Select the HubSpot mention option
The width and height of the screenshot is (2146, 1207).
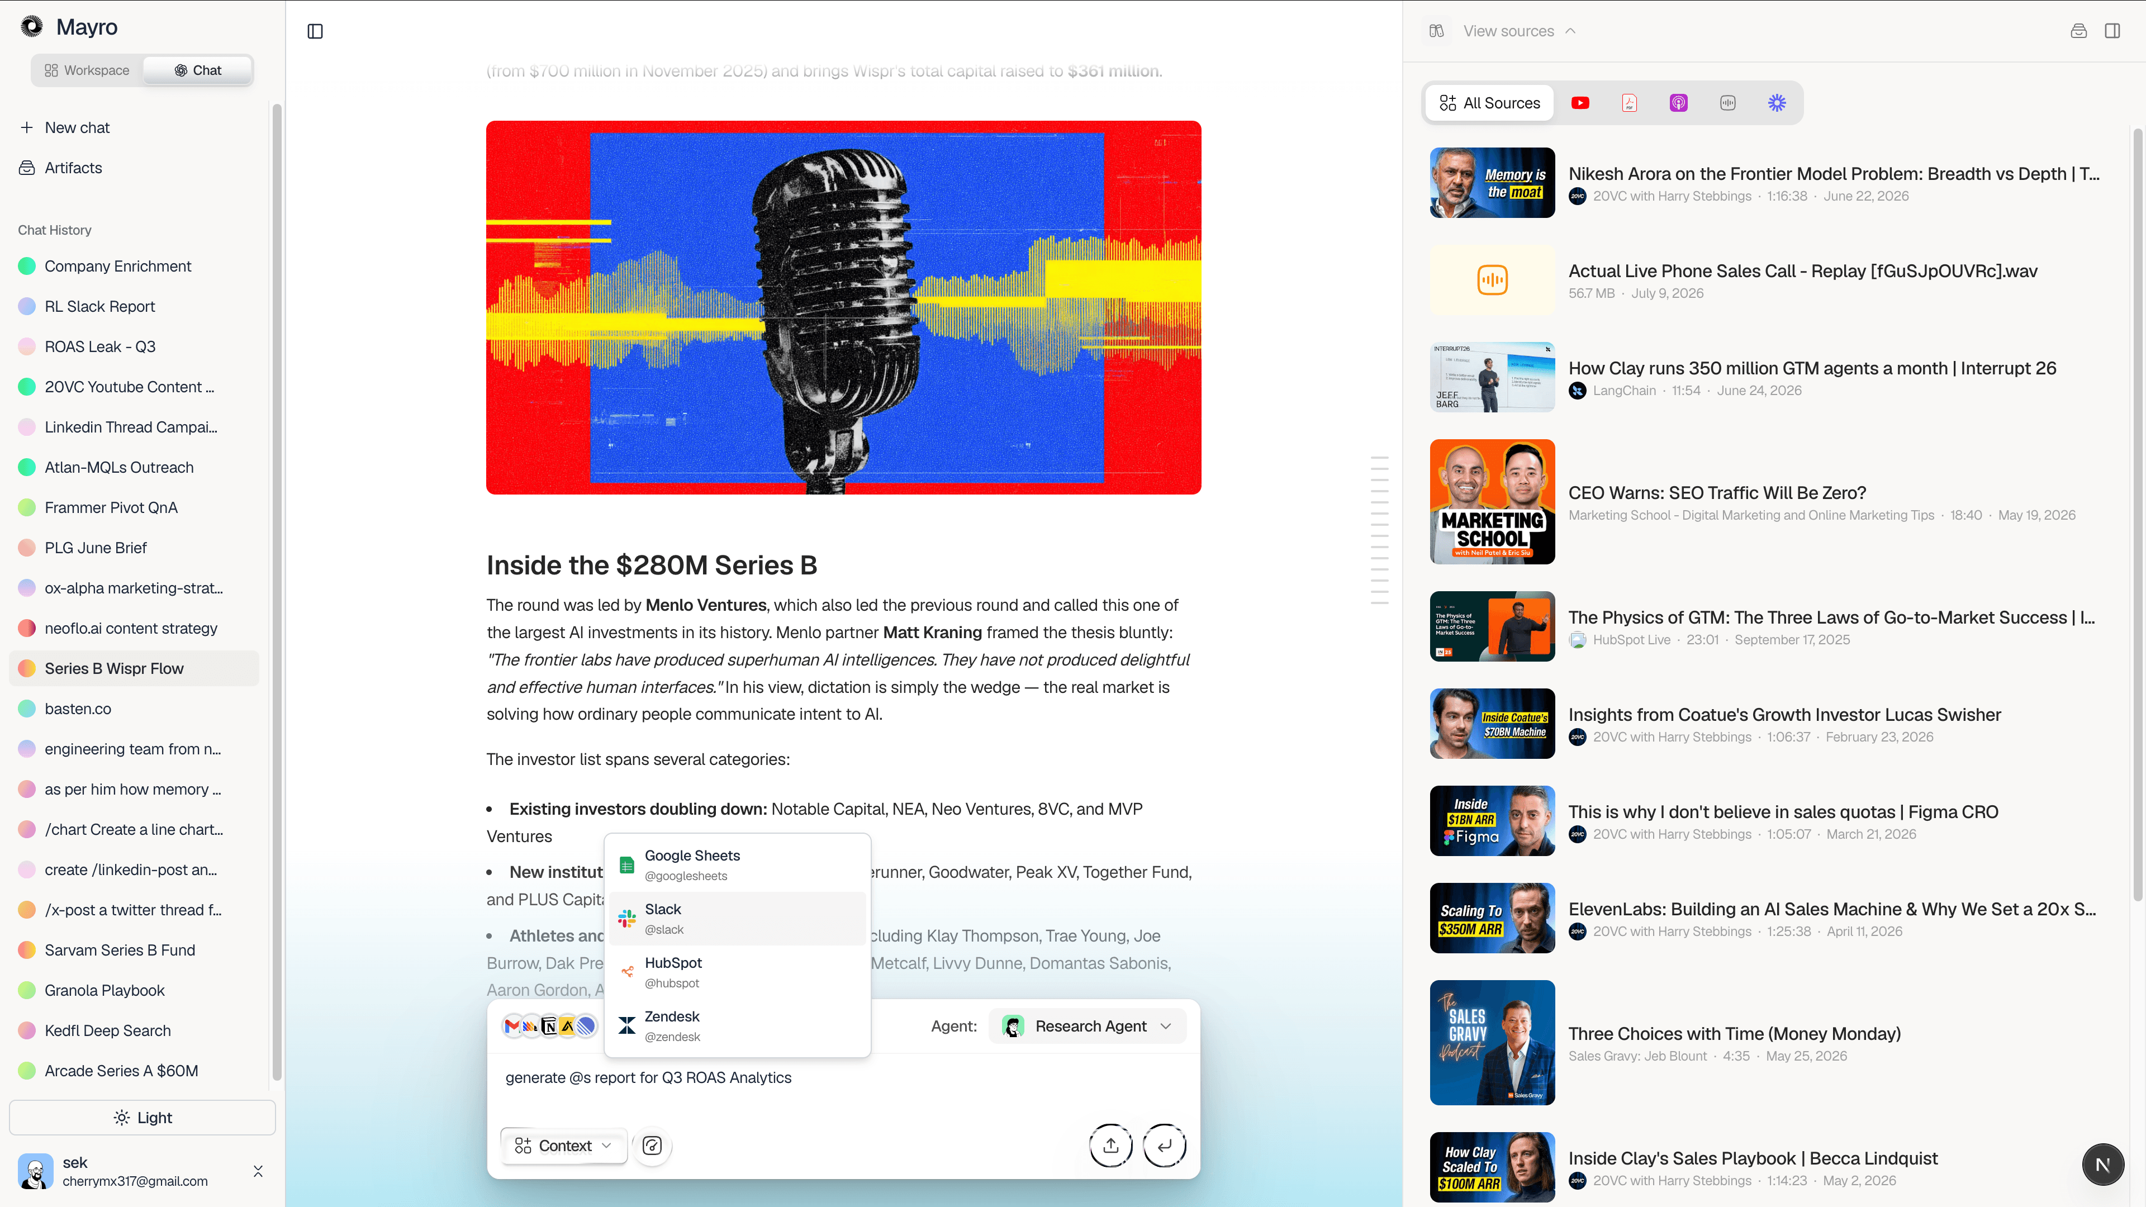(737, 972)
